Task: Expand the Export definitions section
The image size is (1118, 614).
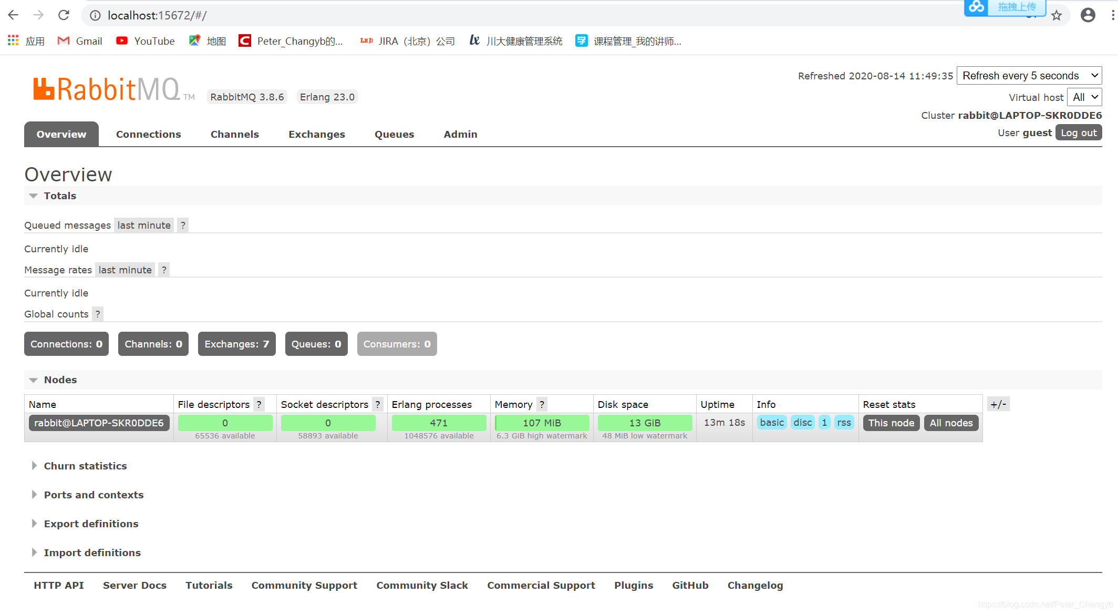Action: tap(91, 524)
